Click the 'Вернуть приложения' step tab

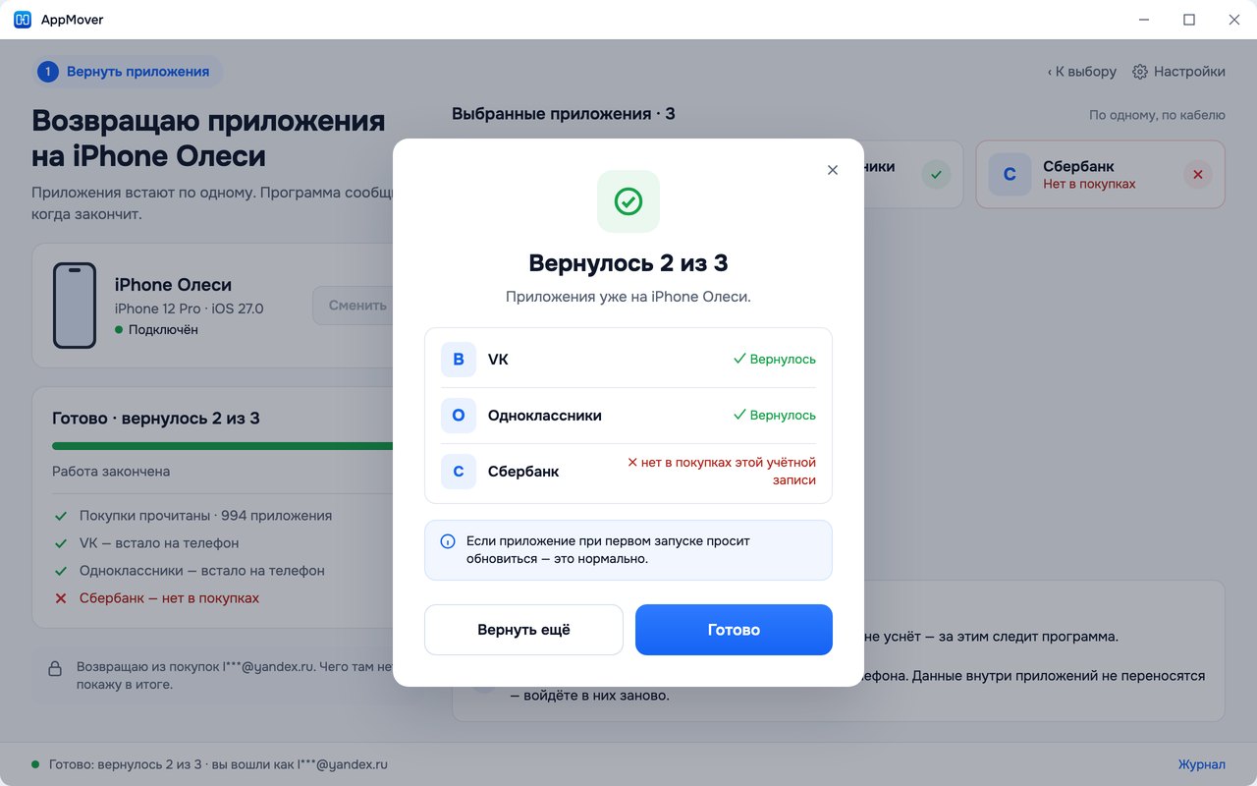coord(127,72)
